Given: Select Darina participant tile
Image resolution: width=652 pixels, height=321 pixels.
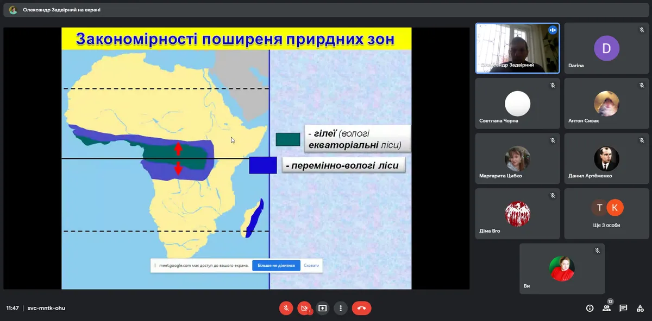Looking at the screenshot, I should point(606,48).
